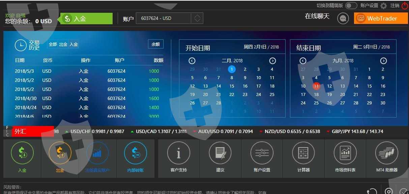Click the 账户设置 link in top bar

(x=369, y=5)
